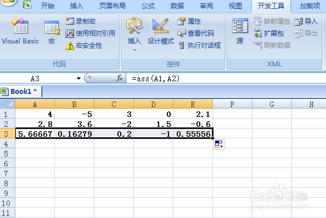Image resolution: width=326 pixels, height=218 pixels.
Task: Toggle 使用相对引用 relative references
Action: [90, 33]
